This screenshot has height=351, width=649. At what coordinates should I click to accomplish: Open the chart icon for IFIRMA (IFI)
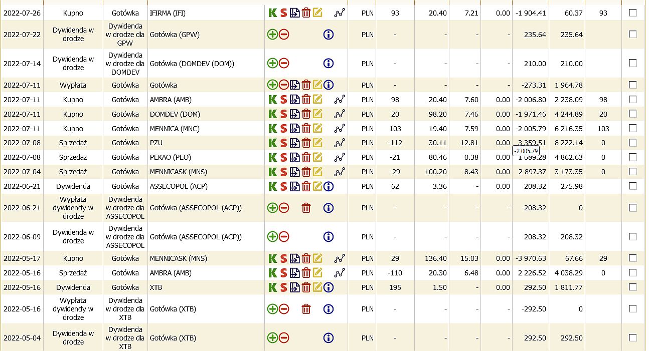coord(340,13)
